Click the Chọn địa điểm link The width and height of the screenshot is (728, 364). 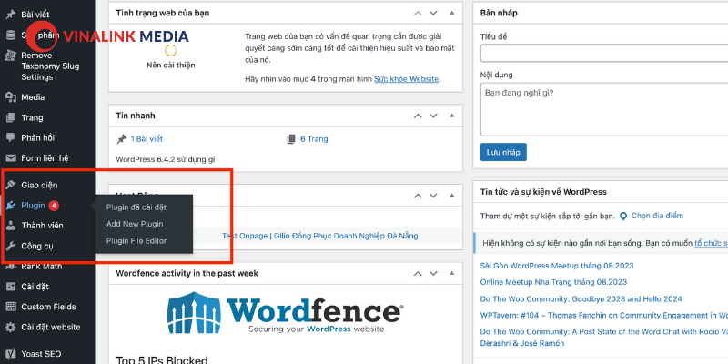pos(657,216)
